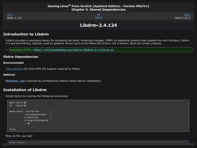Image resolution: width=197 pixels, height=148 pixels.
Task: Click the 'libva-2.22.0' next page label
Action: pos(182,18)
